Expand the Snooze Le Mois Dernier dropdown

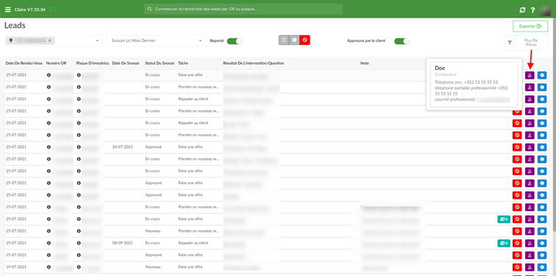click(157, 40)
